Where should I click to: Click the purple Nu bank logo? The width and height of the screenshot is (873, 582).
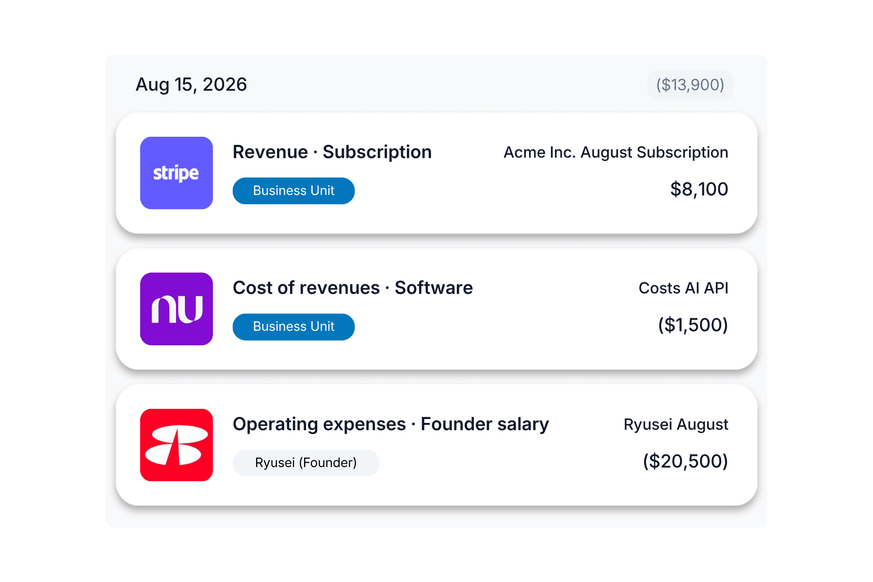pyautogui.click(x=177, y=309)
